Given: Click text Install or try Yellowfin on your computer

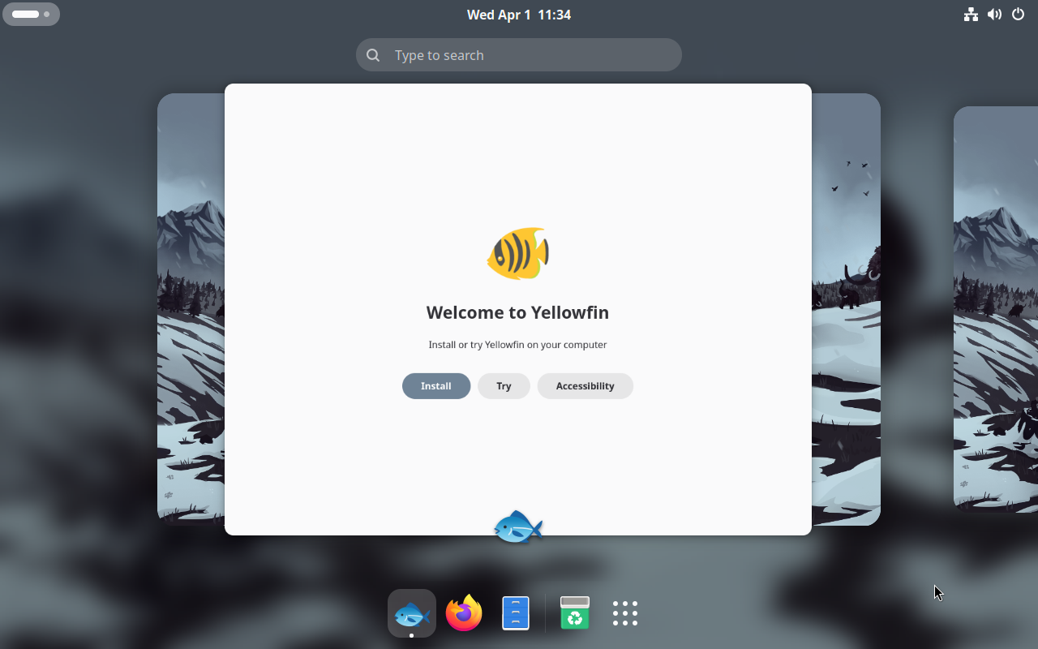Looking at the screenshot, I should pos(517,345).
